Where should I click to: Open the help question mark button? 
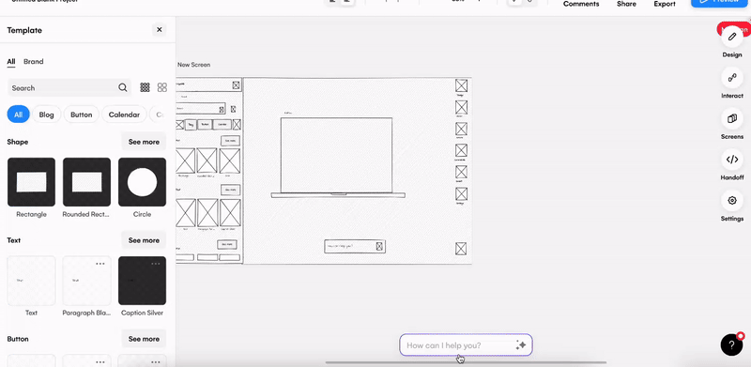[x=731, y=344]
